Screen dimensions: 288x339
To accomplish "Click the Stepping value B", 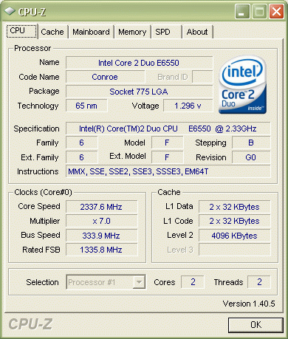I will [x=251, y=143].
